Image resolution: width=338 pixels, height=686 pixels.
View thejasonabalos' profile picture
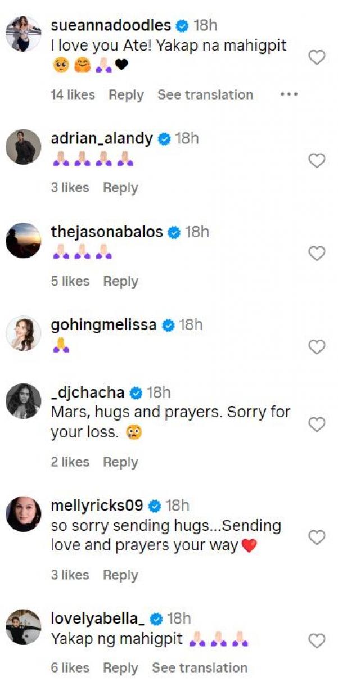pyautogui.click(x=24, y=240)
